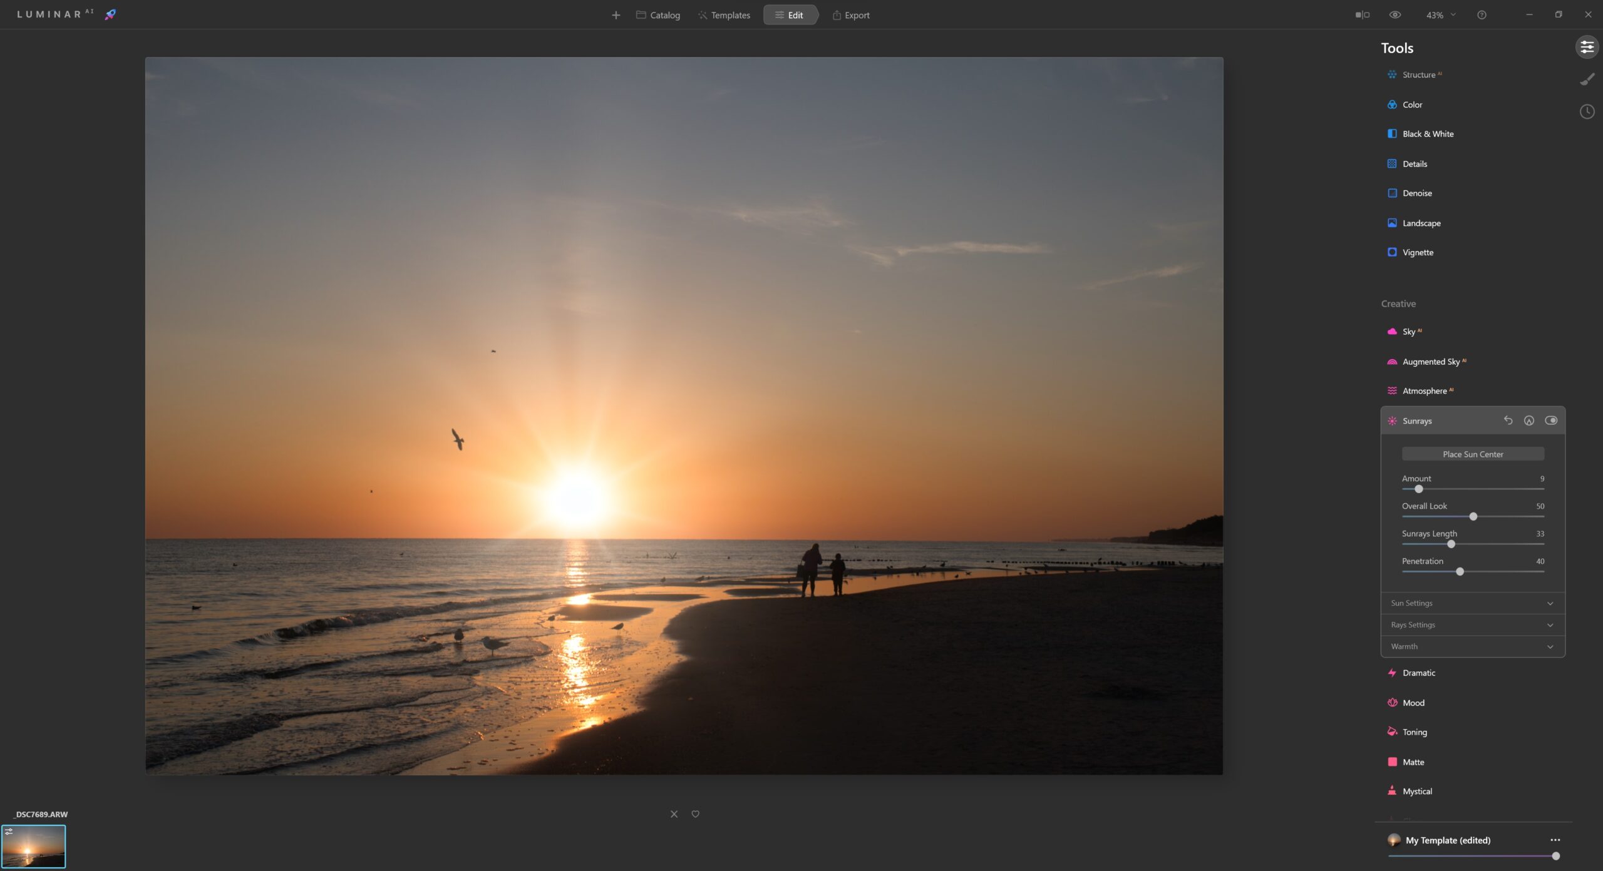This screenshot has height=871, width=1603.
Task: Click the plus add photos icon
Action: pyautogui.click(x=616, y=15)
